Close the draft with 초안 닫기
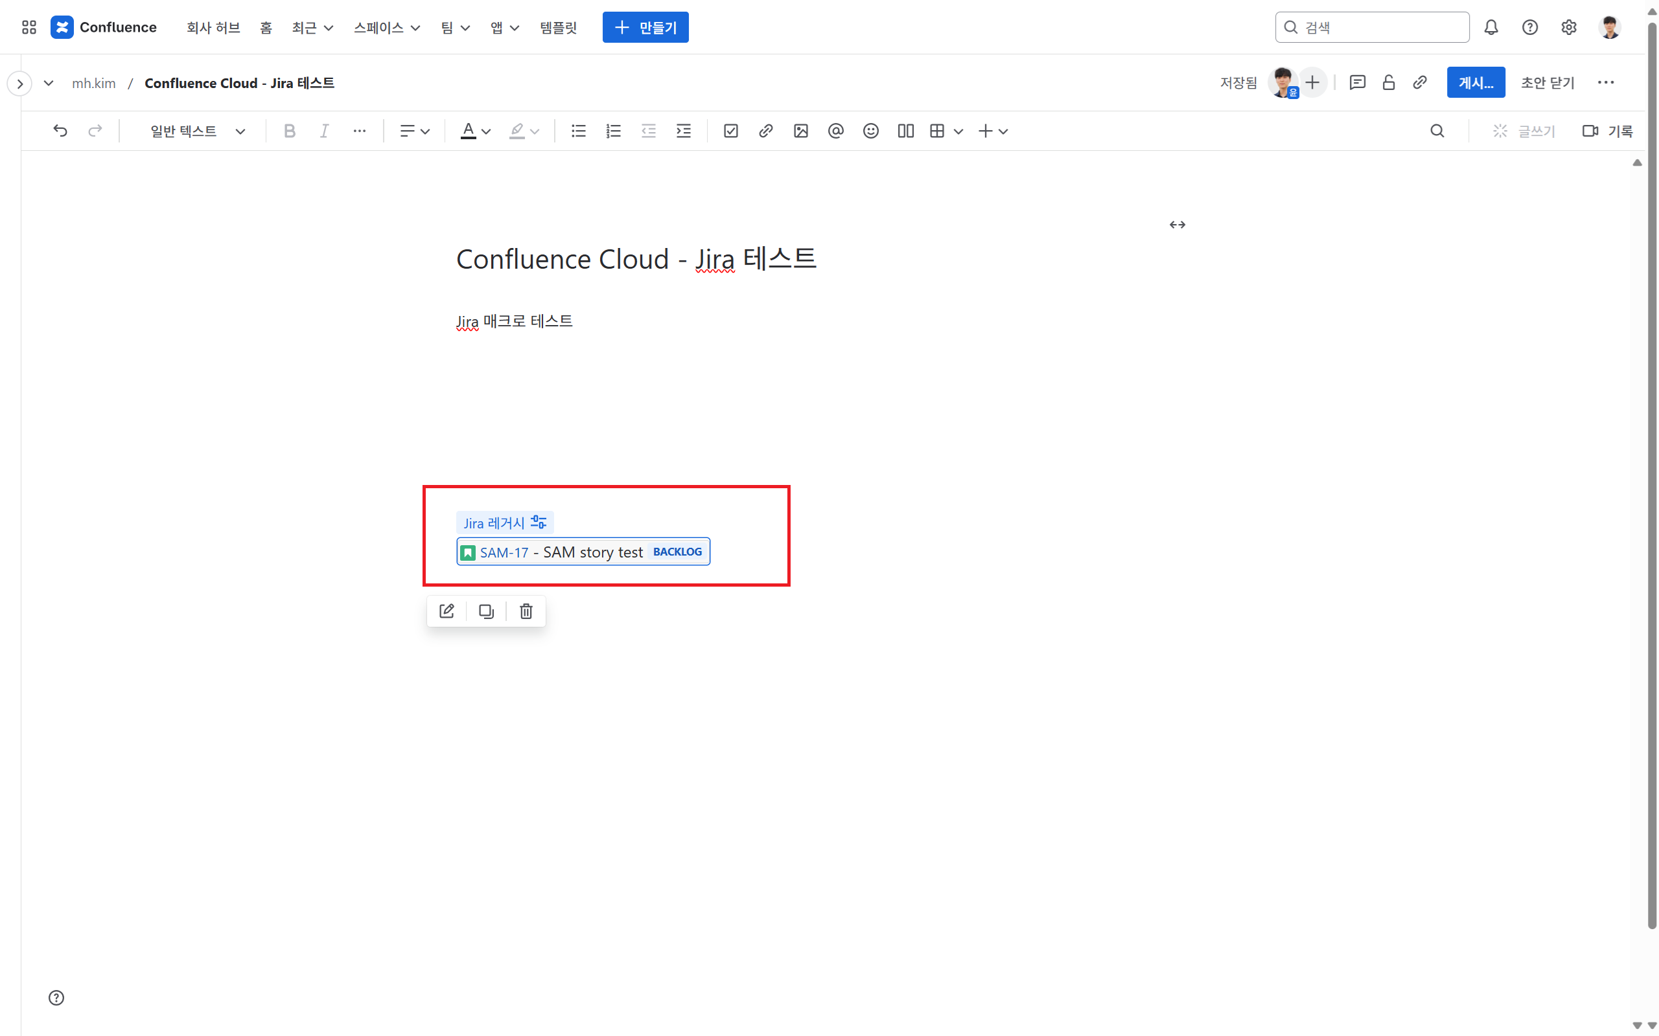The height and width of the screenshot is (1036, 1659). pos(1548,82)
